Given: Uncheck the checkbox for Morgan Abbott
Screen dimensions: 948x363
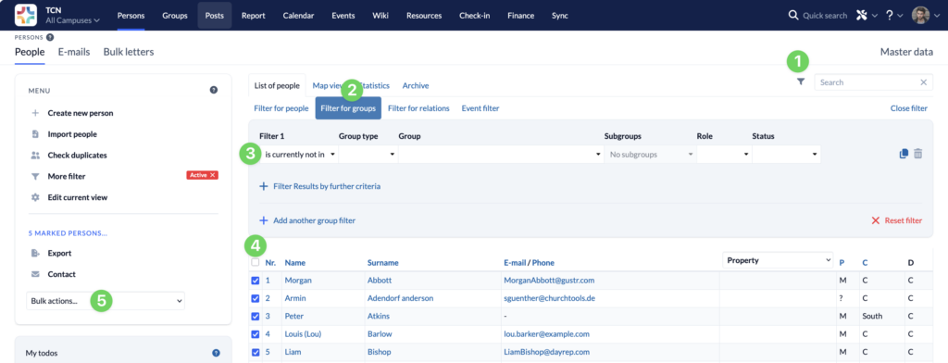Looking at the screenshot, I should (x=256, y=281).
